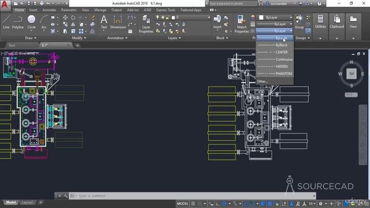The width and height of the screenshot is (370, 208).
Task: Click the Plot printer icon in quick access
Action: coord(42,3)
